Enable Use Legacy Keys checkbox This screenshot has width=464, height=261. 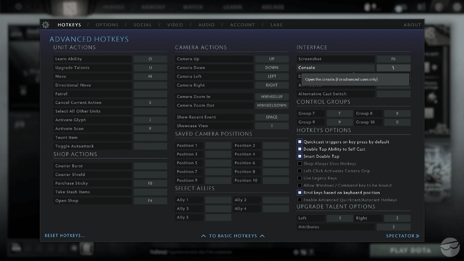pyautogui.click(x=300, y=178)
